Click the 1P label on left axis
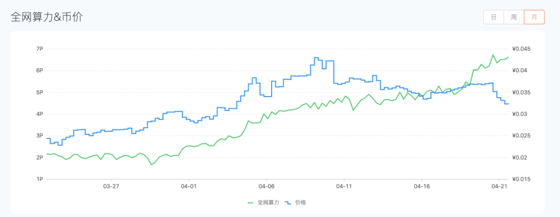 tap(40, 179)
